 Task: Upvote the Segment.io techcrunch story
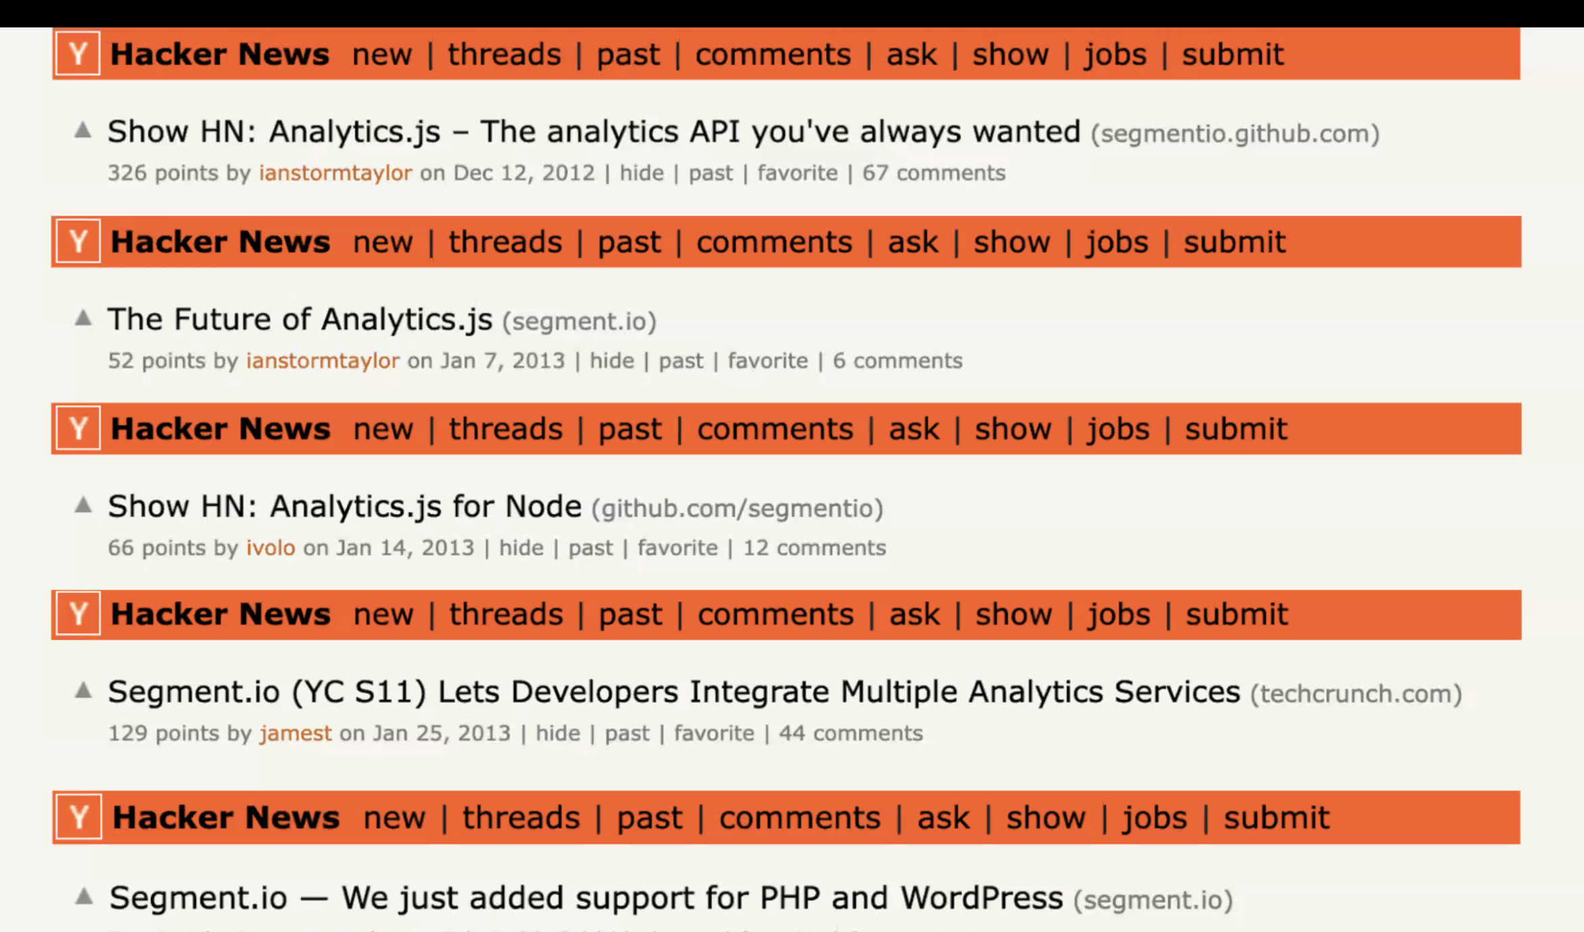pos(82,691)
